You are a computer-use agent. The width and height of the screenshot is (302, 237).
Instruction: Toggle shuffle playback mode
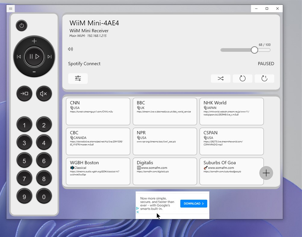pyautogui.click(x=220, y=78)
